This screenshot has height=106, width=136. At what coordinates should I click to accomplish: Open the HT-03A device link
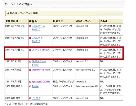[36, 98]
